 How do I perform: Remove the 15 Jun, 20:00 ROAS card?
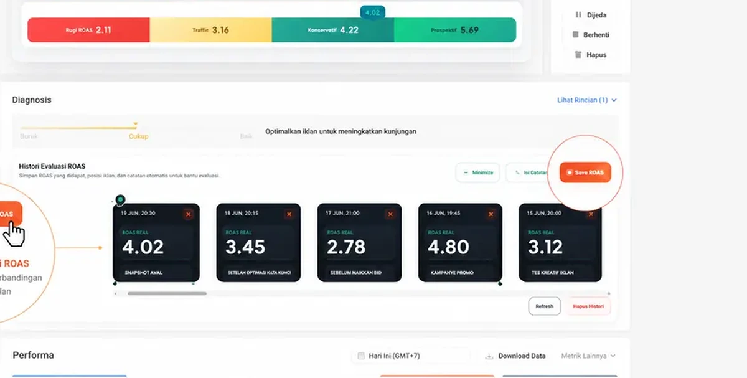591,214
